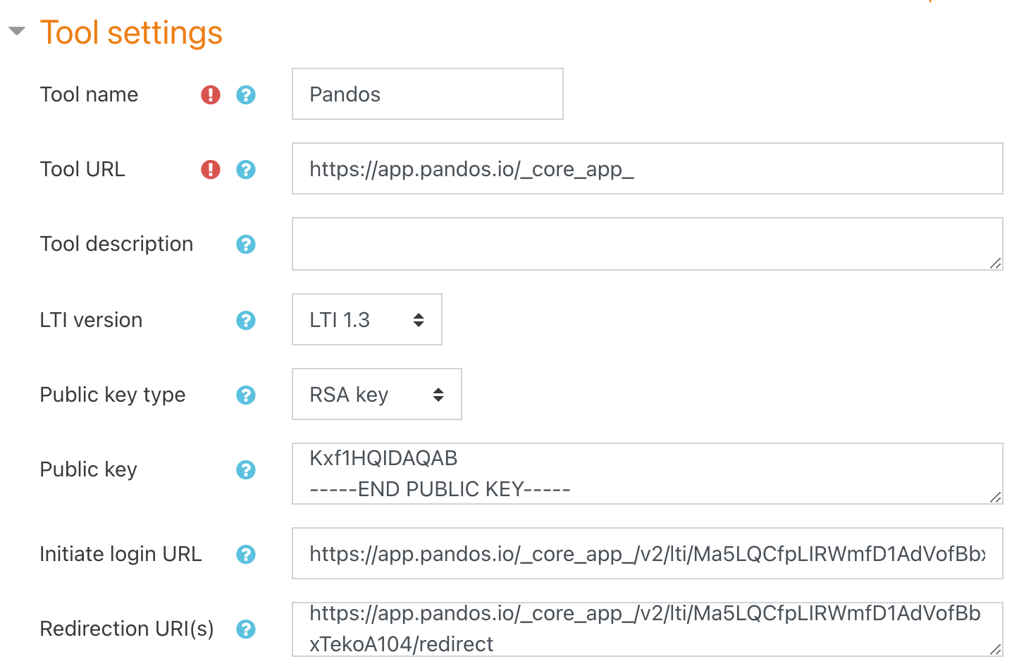Open help for Tool name
Viewport: 1019px width, 671px height.
point(246,94)
